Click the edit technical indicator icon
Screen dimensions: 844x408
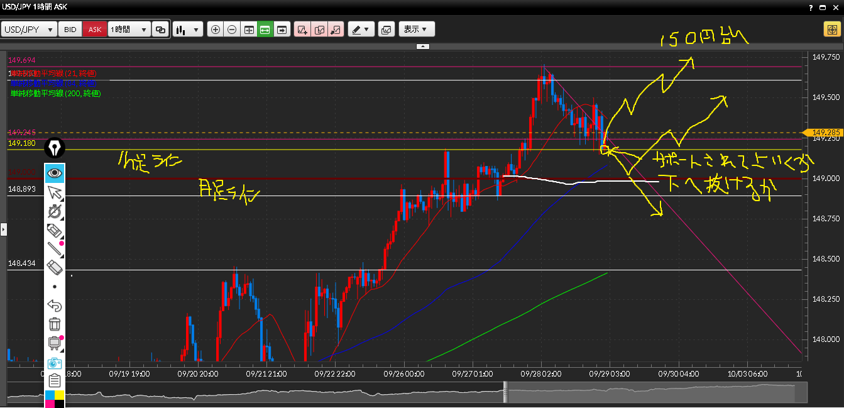click(319, 30)
